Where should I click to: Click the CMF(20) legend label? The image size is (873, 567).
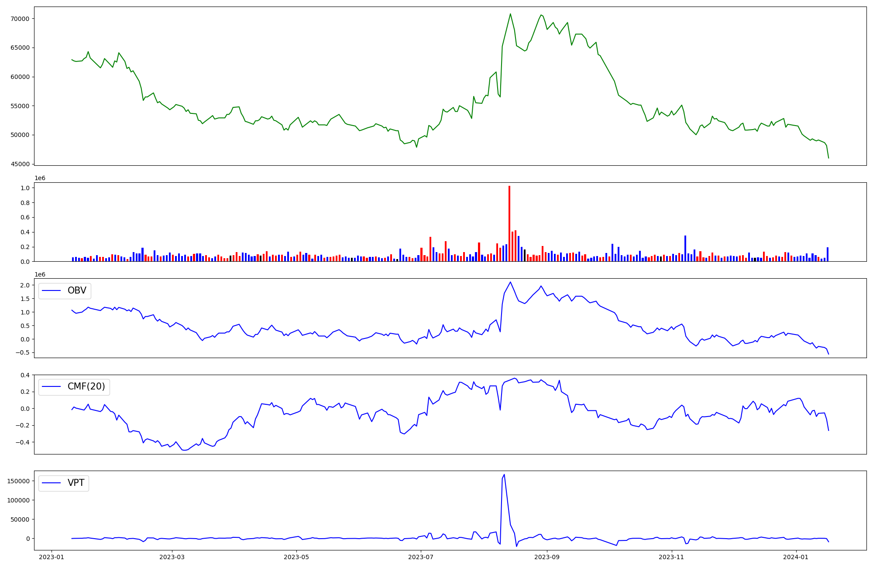click(86, 386)
